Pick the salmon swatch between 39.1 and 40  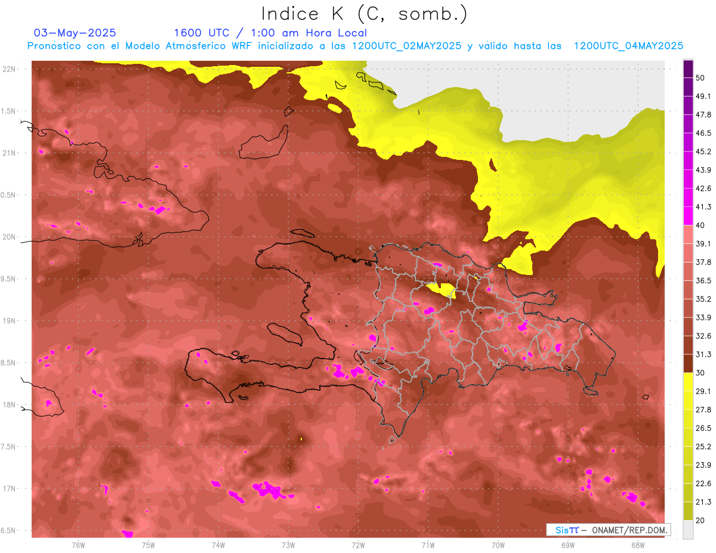pyautogui.click(x=688, y=234)
